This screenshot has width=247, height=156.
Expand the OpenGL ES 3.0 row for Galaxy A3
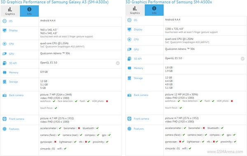[118, 63]
